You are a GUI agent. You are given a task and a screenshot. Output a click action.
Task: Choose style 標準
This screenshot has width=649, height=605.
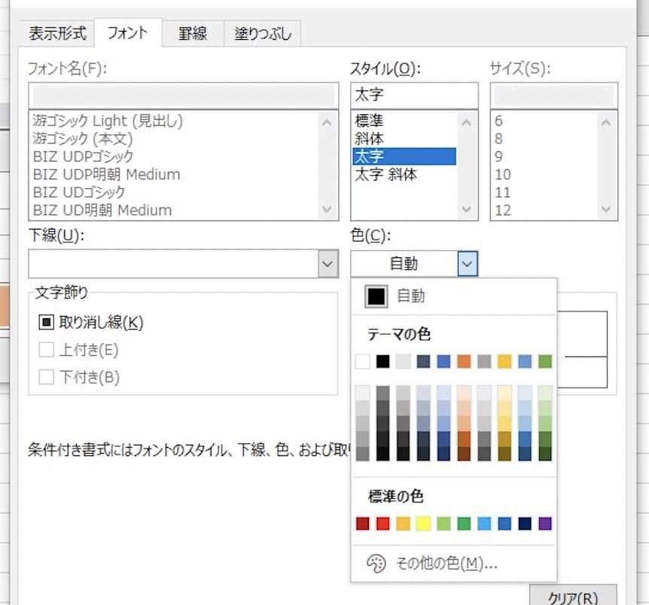pyautogui.click(x=369, y=121)
